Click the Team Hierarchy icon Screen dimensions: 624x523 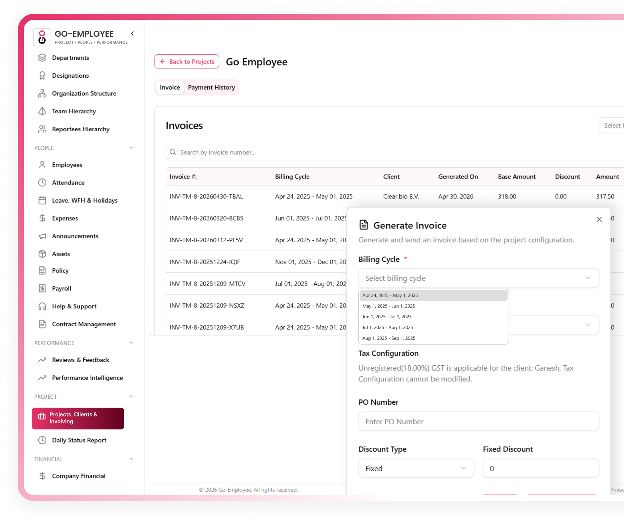click(42, 111)
